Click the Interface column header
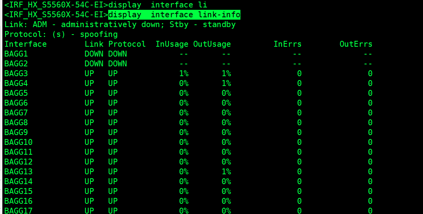423x214 pixels. [x=26, y=44]
